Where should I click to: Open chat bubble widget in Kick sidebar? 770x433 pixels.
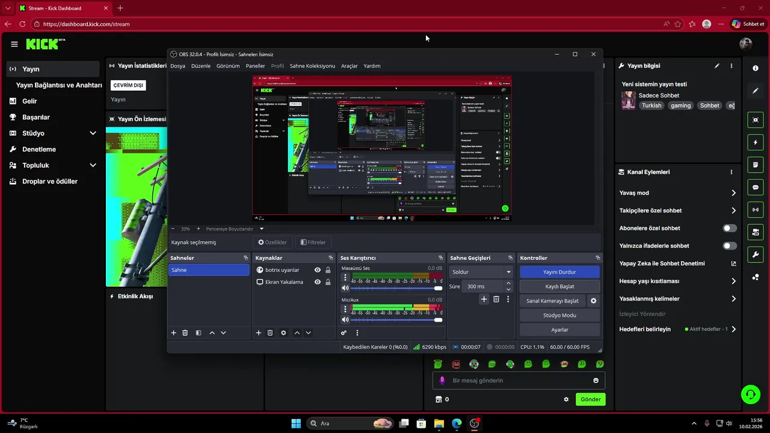pos(756,188)
